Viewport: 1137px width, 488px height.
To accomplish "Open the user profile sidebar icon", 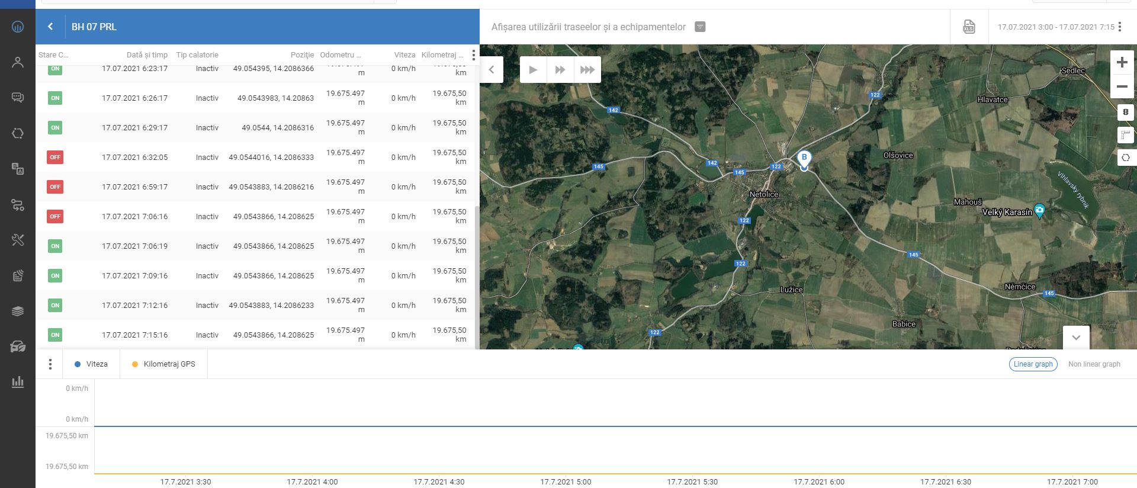I will coord(18,62).
